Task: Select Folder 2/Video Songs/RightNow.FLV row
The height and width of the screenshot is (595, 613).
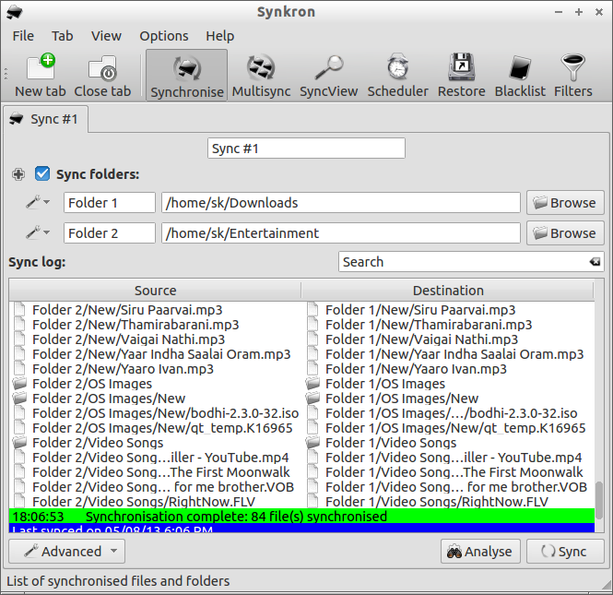Action: [x=155, y=502]
